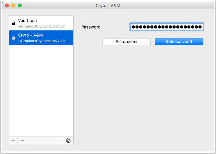This screenshot has width=216, height=154.
Task: Focus the Password input field
Action: tap(167, 27)
